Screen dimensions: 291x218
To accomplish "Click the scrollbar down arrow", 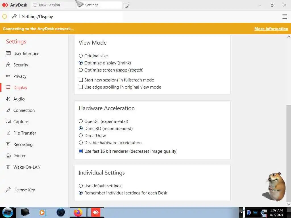I will (x=289, y=204).
